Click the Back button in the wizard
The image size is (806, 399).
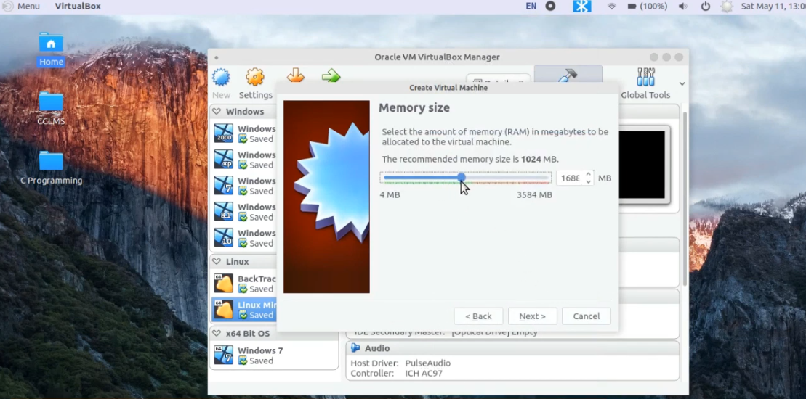coord(478,316)
